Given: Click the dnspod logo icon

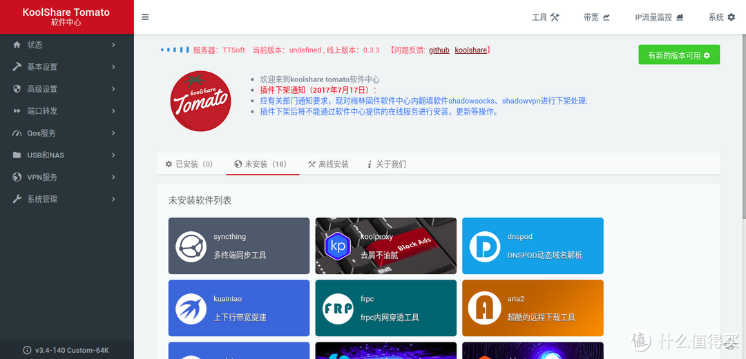Looking at the screenshot, I should [x=484, y=246].
